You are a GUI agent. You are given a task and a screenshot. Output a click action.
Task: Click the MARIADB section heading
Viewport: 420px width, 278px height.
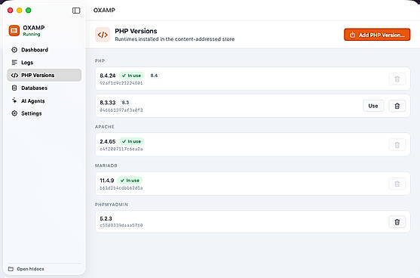[x=106, y=165]
